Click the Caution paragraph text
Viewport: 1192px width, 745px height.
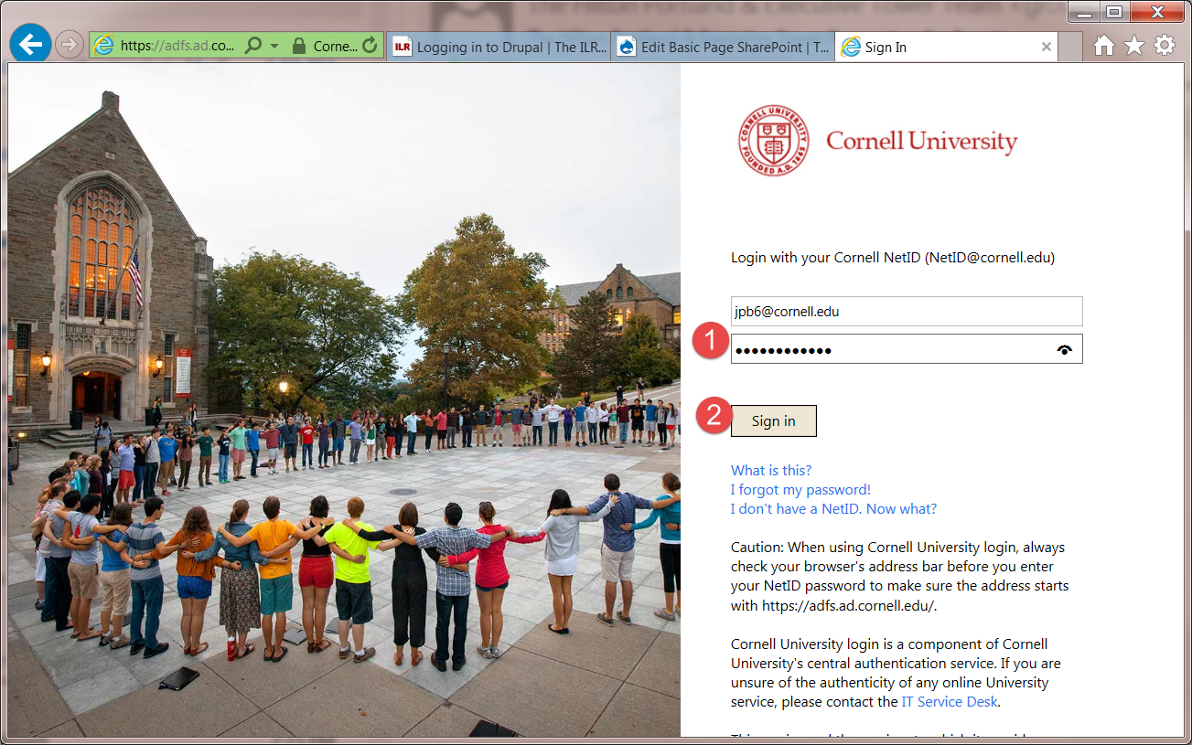tap(900, 576)
